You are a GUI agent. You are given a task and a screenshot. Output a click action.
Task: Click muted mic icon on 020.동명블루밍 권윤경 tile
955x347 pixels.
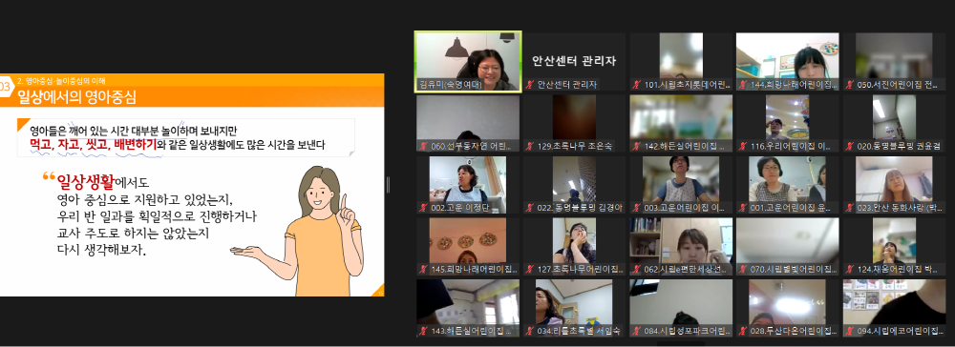coord(850,147)
